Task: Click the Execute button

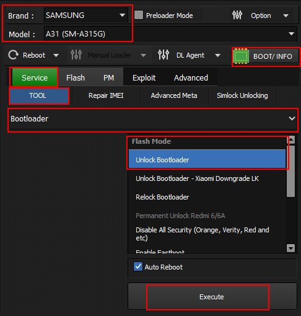Action: click(x=212, y=297)
